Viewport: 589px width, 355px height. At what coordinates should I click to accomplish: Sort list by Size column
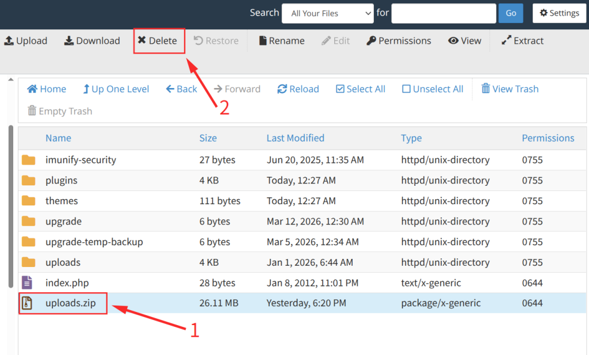pos(208,138)
